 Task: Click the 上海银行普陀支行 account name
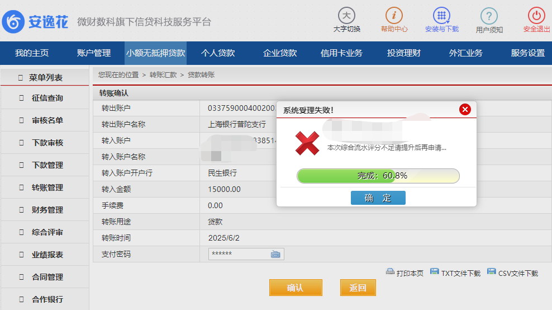pos(237,124)
